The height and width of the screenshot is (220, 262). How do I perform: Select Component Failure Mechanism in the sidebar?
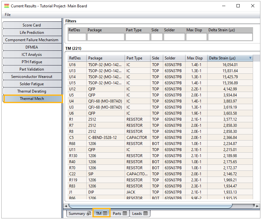tap(32, 40)
